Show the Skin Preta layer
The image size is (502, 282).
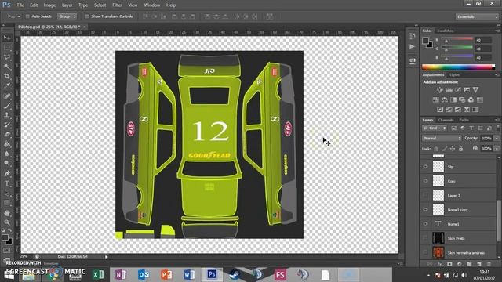[x=425, y=238]
